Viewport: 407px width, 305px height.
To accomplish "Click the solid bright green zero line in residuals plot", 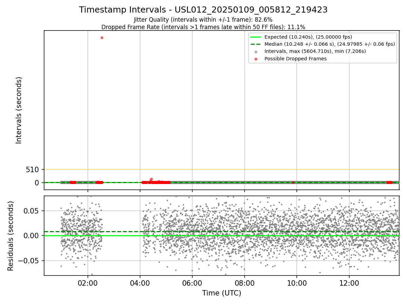I will click(221, 236).
